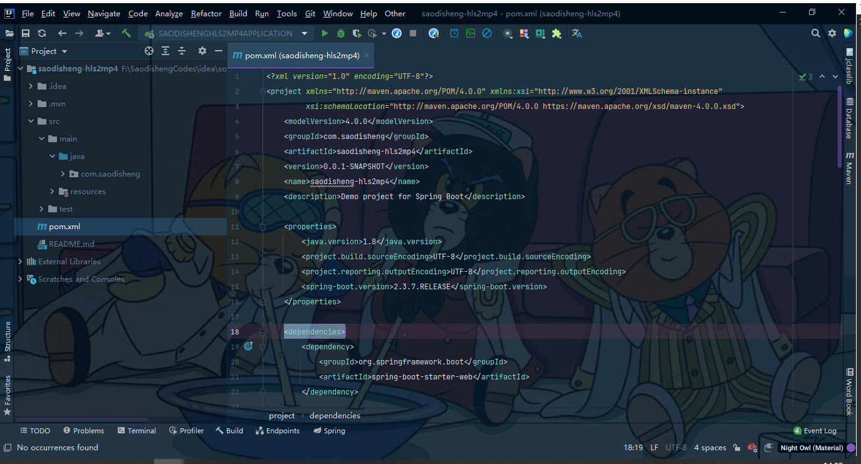Open the Analyze menu
This screenshot has width=861, height=464.
click(169, 13)
